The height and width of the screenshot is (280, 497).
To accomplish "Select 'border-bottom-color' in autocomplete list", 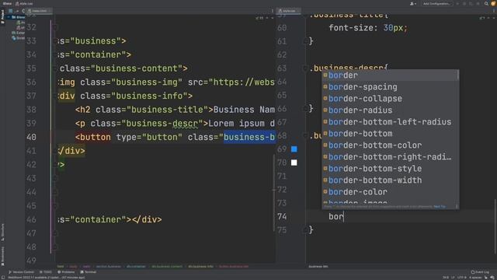I will 390,145.
